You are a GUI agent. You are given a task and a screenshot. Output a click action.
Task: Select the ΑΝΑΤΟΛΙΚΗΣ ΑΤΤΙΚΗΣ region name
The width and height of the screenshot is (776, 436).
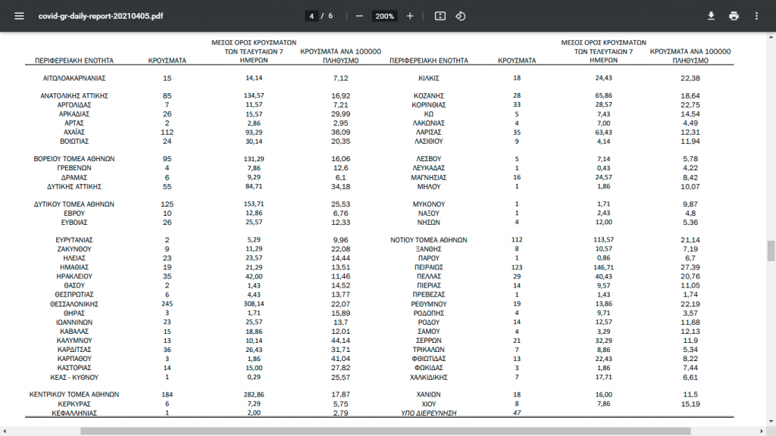click(x=74, y=96)
